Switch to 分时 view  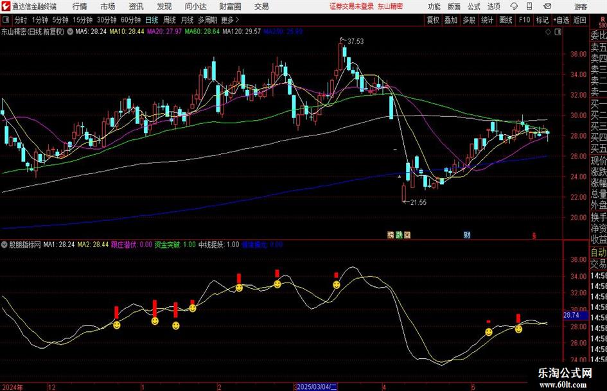pos(21,20)
